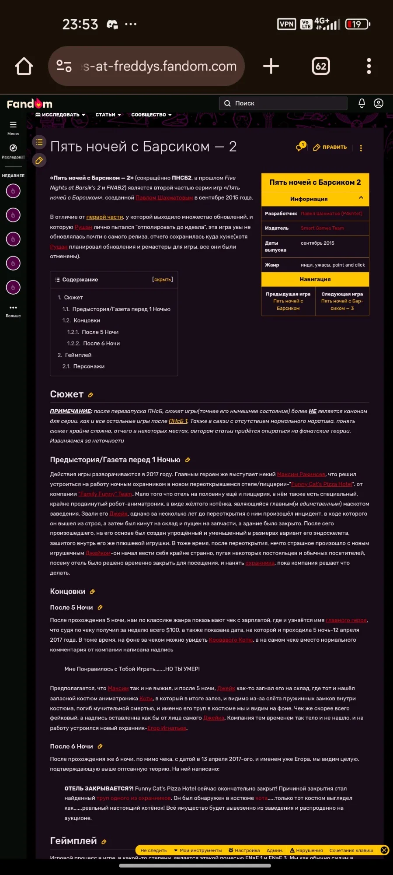The width and height of the screenshot is (393, 875).
Task: Close the bottom yellow toolbar
Action: pyautogui.click(x=384, y=850)
